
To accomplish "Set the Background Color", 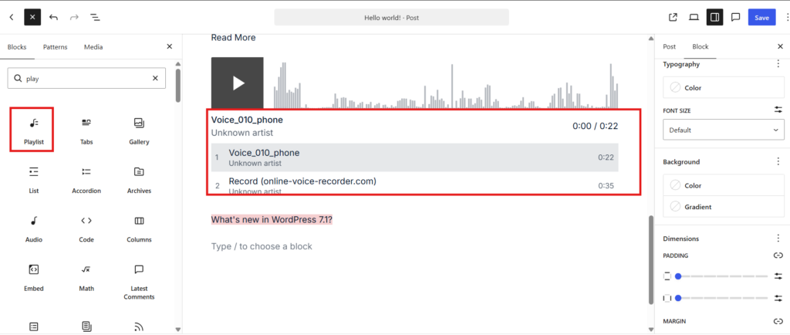I will pyautogui.click(x=724, y=185).
